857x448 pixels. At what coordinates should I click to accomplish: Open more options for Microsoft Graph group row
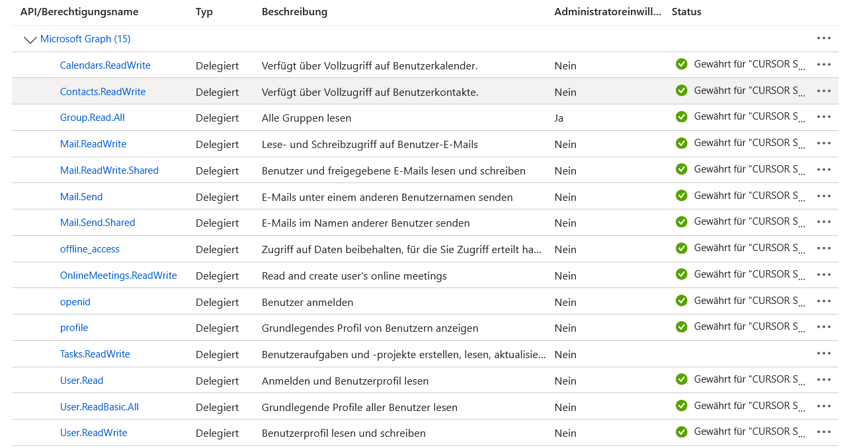[x=823, y=38]
